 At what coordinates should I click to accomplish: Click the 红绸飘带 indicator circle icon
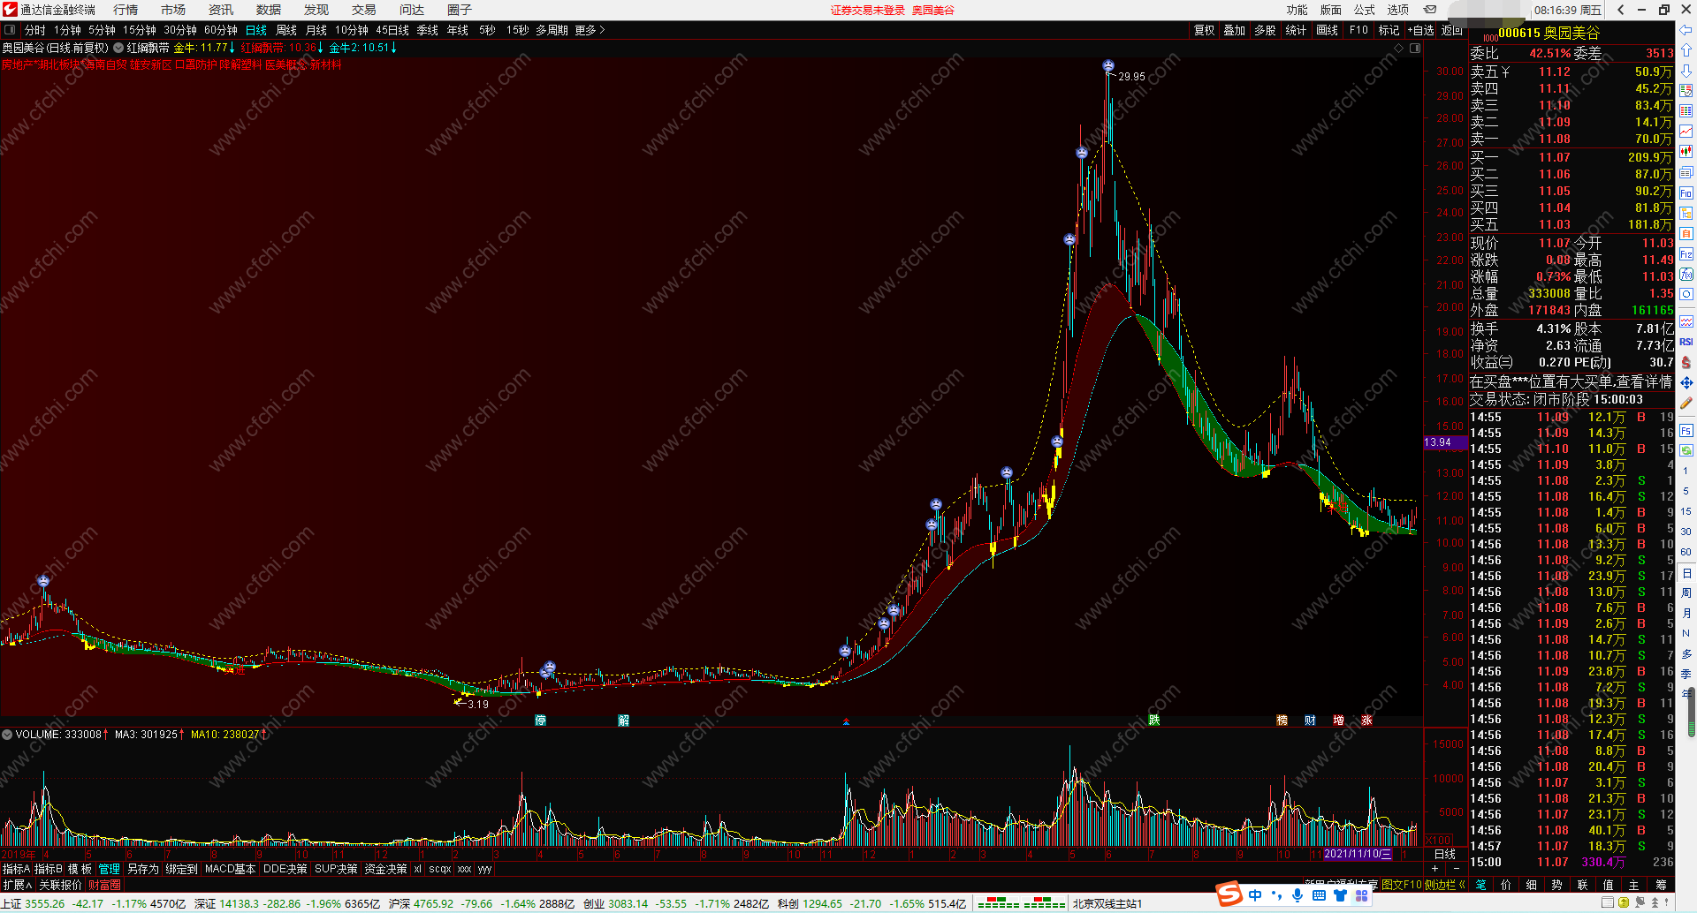click(118, 48)
